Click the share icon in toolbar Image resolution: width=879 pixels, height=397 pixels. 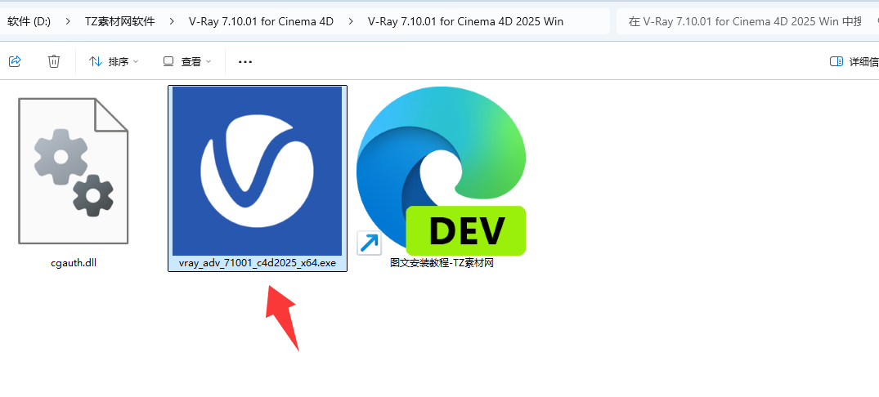click(x=16, y=61)
